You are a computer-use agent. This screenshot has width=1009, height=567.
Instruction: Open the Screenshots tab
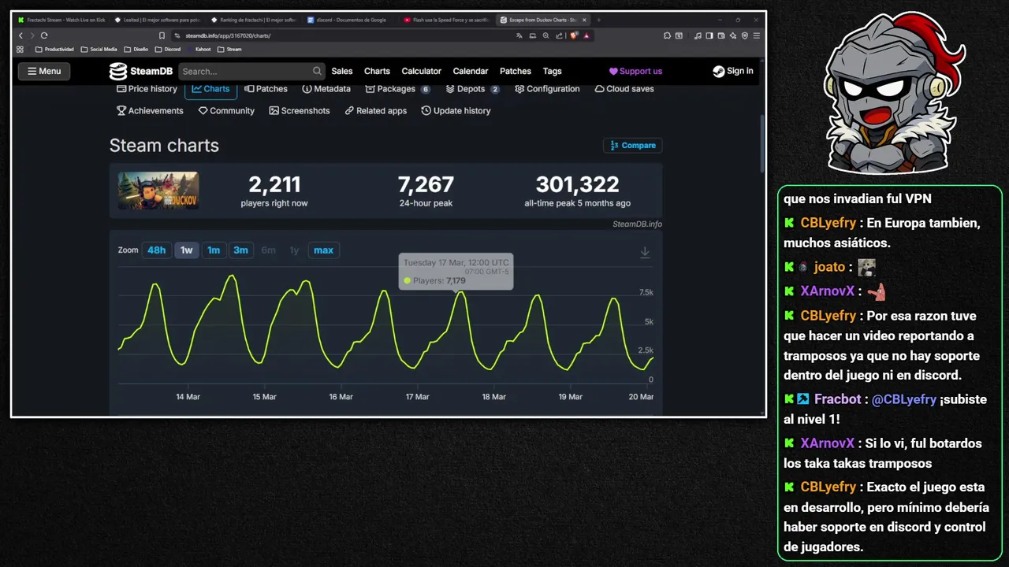(300, 111)
